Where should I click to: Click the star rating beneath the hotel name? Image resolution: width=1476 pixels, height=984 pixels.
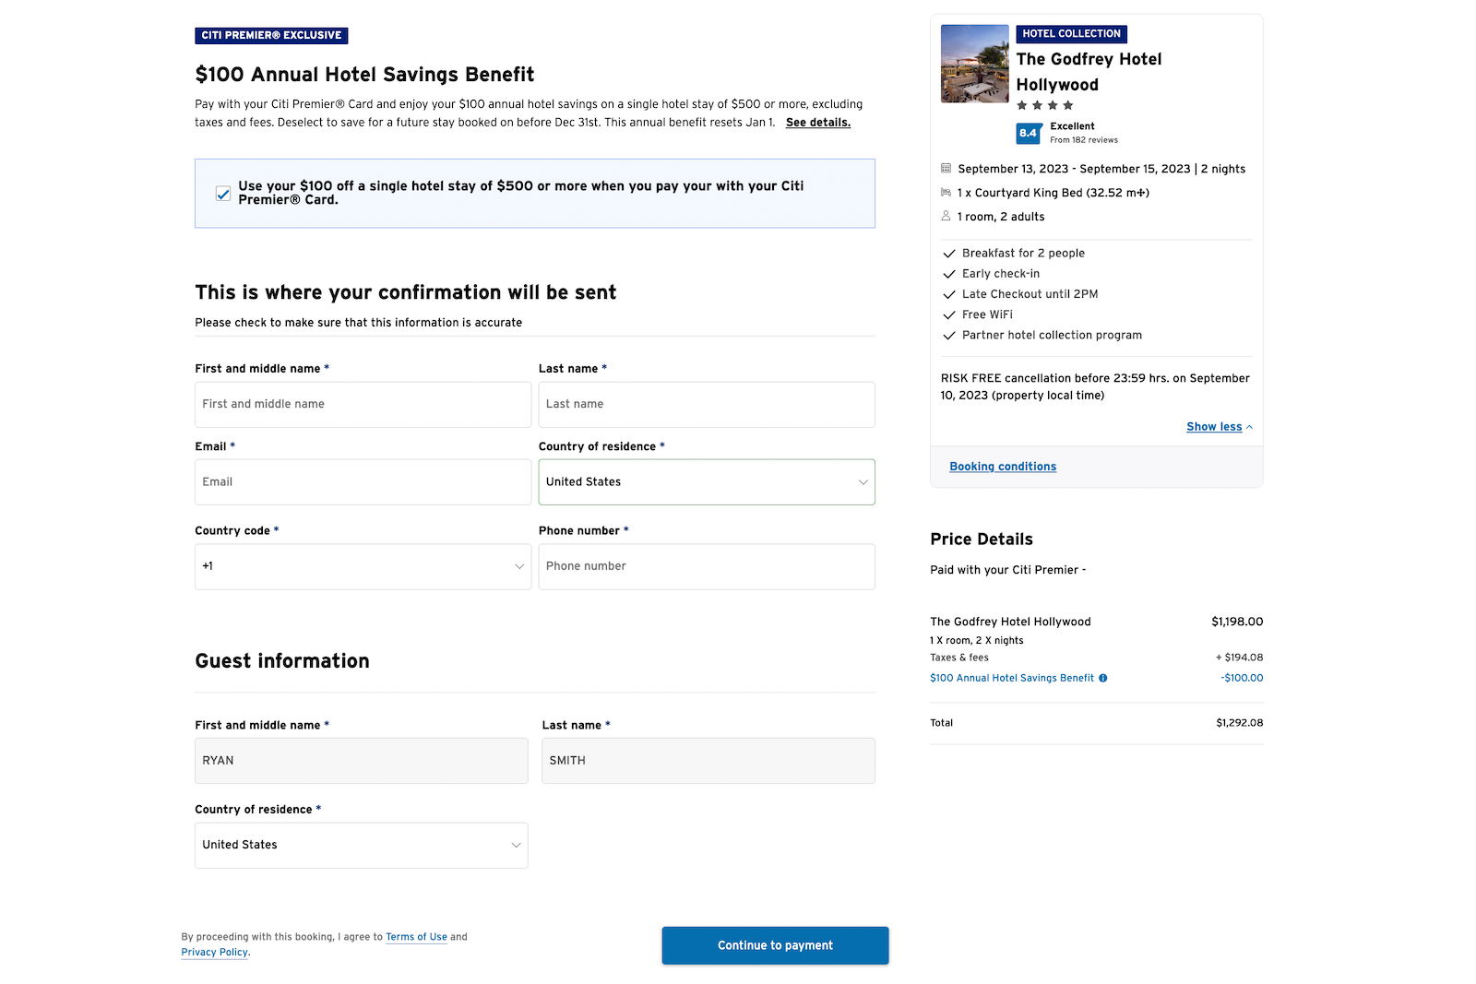1045,105
